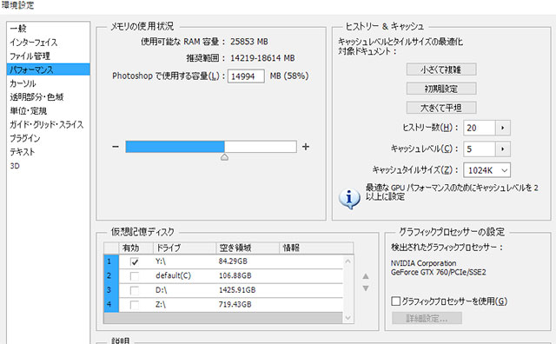Open プラグイン preferences
The width and height of the screenshot is (556, 344).
(25, 138)
